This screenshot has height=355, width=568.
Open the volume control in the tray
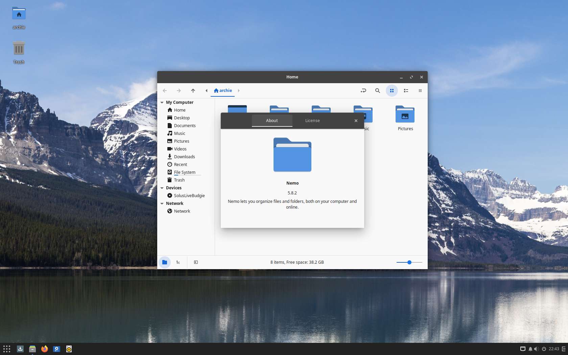point(537,349)
